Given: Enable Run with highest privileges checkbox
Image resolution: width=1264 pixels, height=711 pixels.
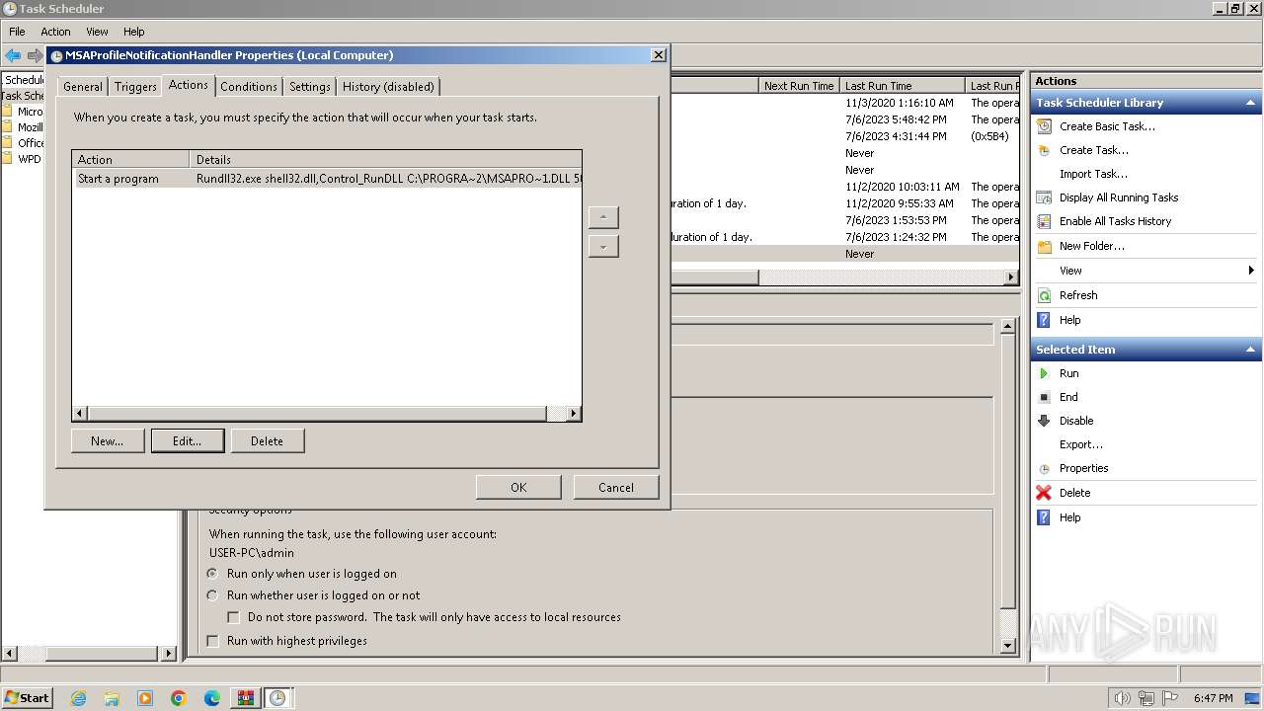Looking at the screenshot, I should click(212, 641).
